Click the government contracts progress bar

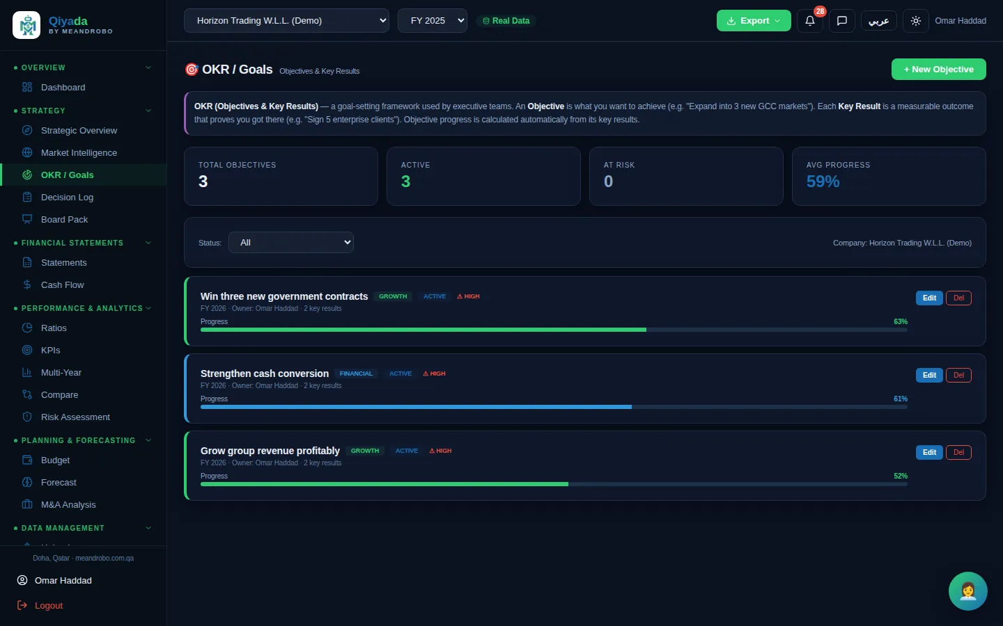(x=554, y=330)
